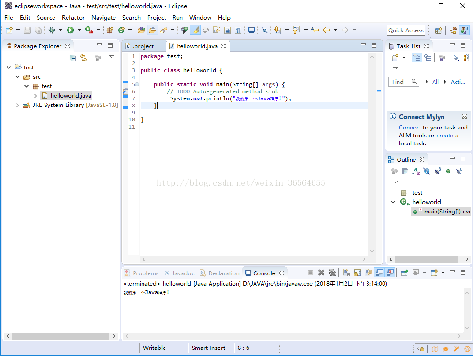Open the Navigate menu
Viewport: 473px width, 356px height.
(x=104, y=17)
